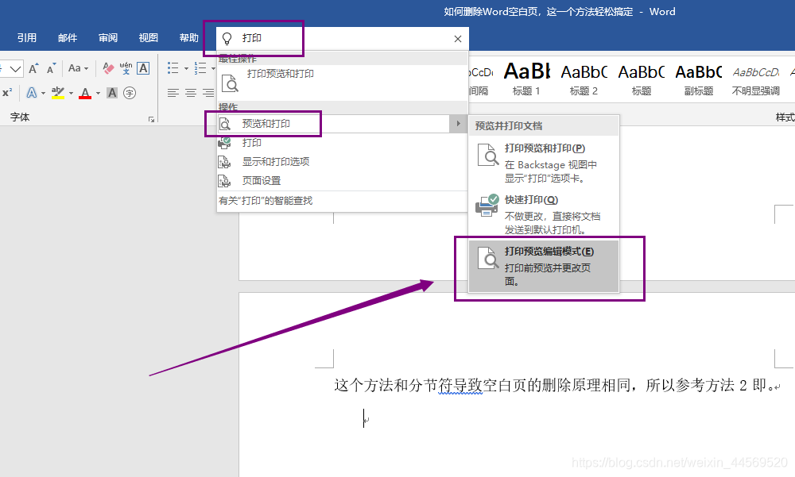Click the Text Effects glowing A icon
Image resolution: width=795 pixels, height=477 pixels.
pyautogui.click(x=33, y=93)
